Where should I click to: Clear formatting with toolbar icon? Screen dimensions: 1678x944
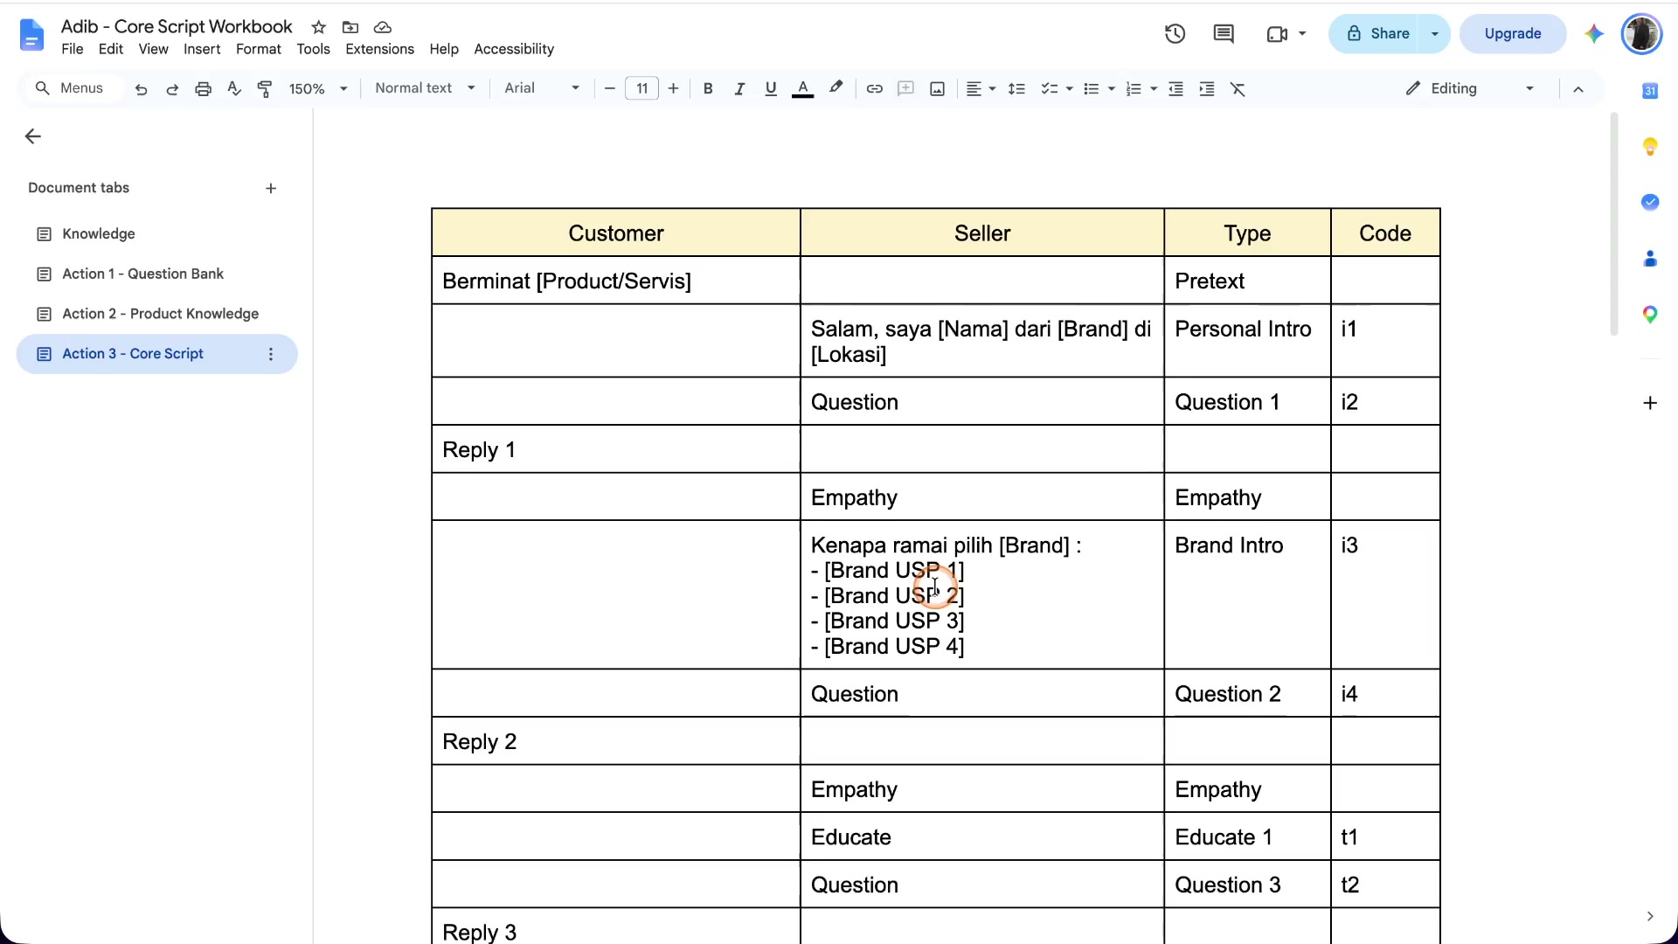[x=1238, y=88]
